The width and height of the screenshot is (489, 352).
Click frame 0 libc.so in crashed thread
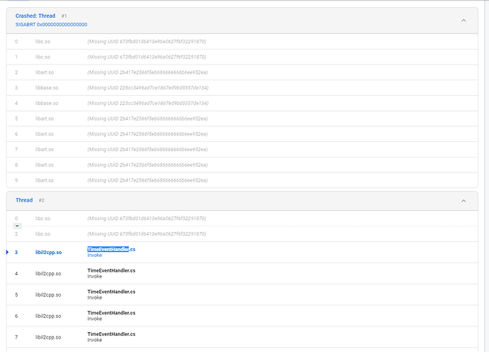coord(43,41)
